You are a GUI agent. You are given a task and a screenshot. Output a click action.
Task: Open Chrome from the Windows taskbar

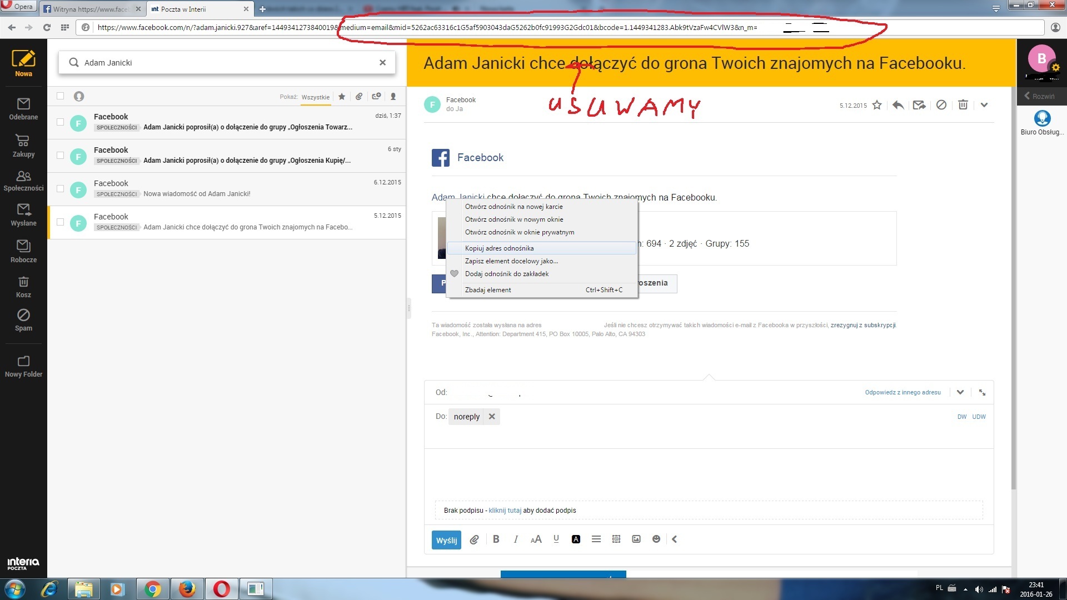pyautogui.click(x=152, y=589)
